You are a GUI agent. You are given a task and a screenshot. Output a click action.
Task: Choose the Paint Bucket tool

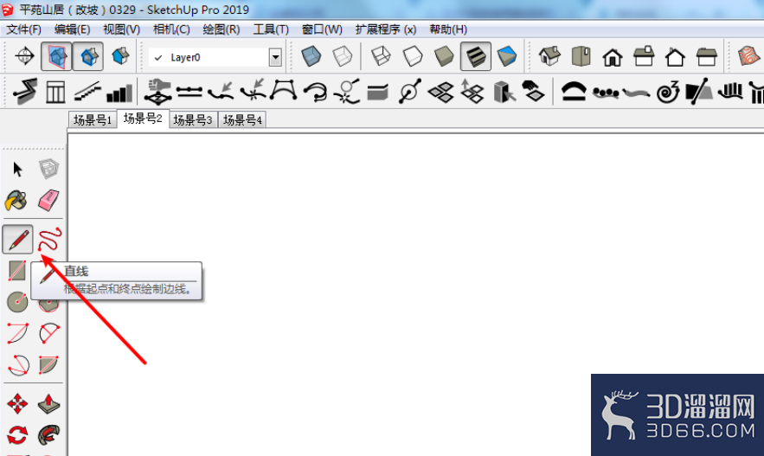(16, 200)
